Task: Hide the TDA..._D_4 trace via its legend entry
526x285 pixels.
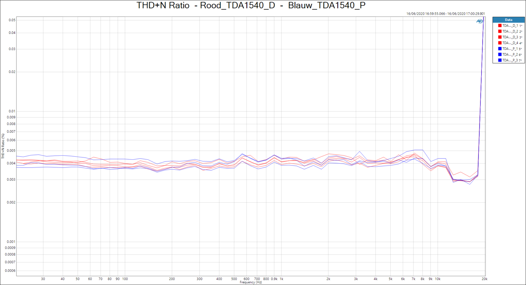Action: [510, 43]
